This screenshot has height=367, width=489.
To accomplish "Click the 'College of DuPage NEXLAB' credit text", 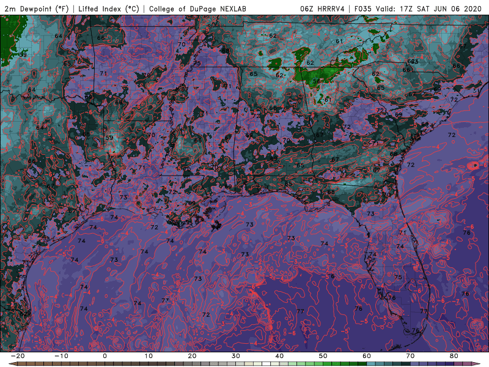I will point(197,9).
